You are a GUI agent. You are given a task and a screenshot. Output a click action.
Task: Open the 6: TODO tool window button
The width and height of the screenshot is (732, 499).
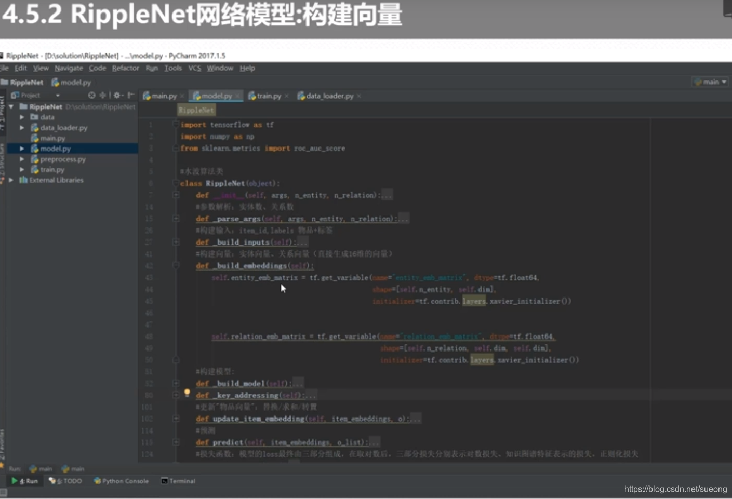coord(65,481)
